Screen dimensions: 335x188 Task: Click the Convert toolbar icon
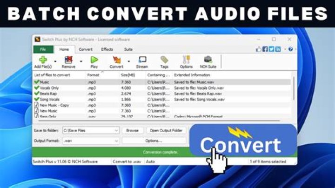tap(116, 60)
